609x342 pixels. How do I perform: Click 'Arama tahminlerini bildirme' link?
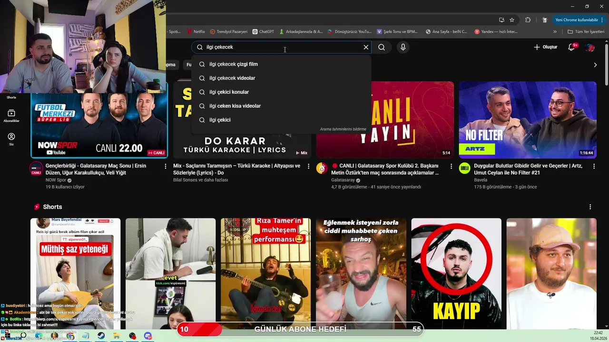[343, 129]
